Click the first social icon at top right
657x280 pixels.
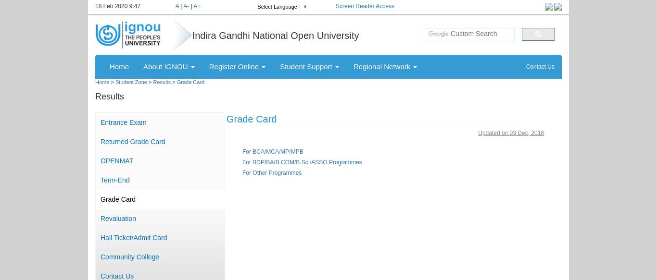point(548,7)
